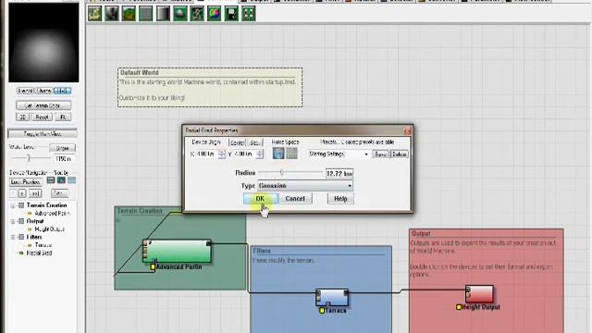The width and height of the screenshot is (592, 333).
Task: Open Help from the properties dialog
Action: coord(340,199)
